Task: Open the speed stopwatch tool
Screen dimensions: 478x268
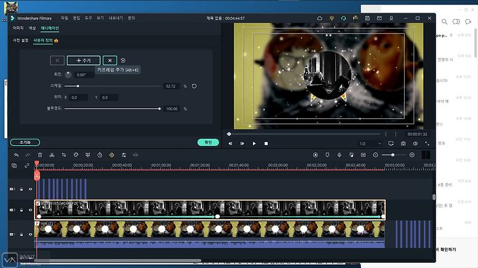Action: pyautogui.click(x=99, y=155)
